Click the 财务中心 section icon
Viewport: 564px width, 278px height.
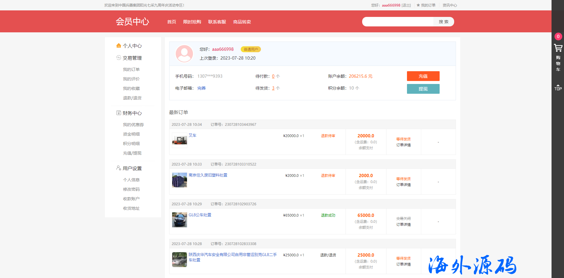pyautogui.click(x=119, y=113)
